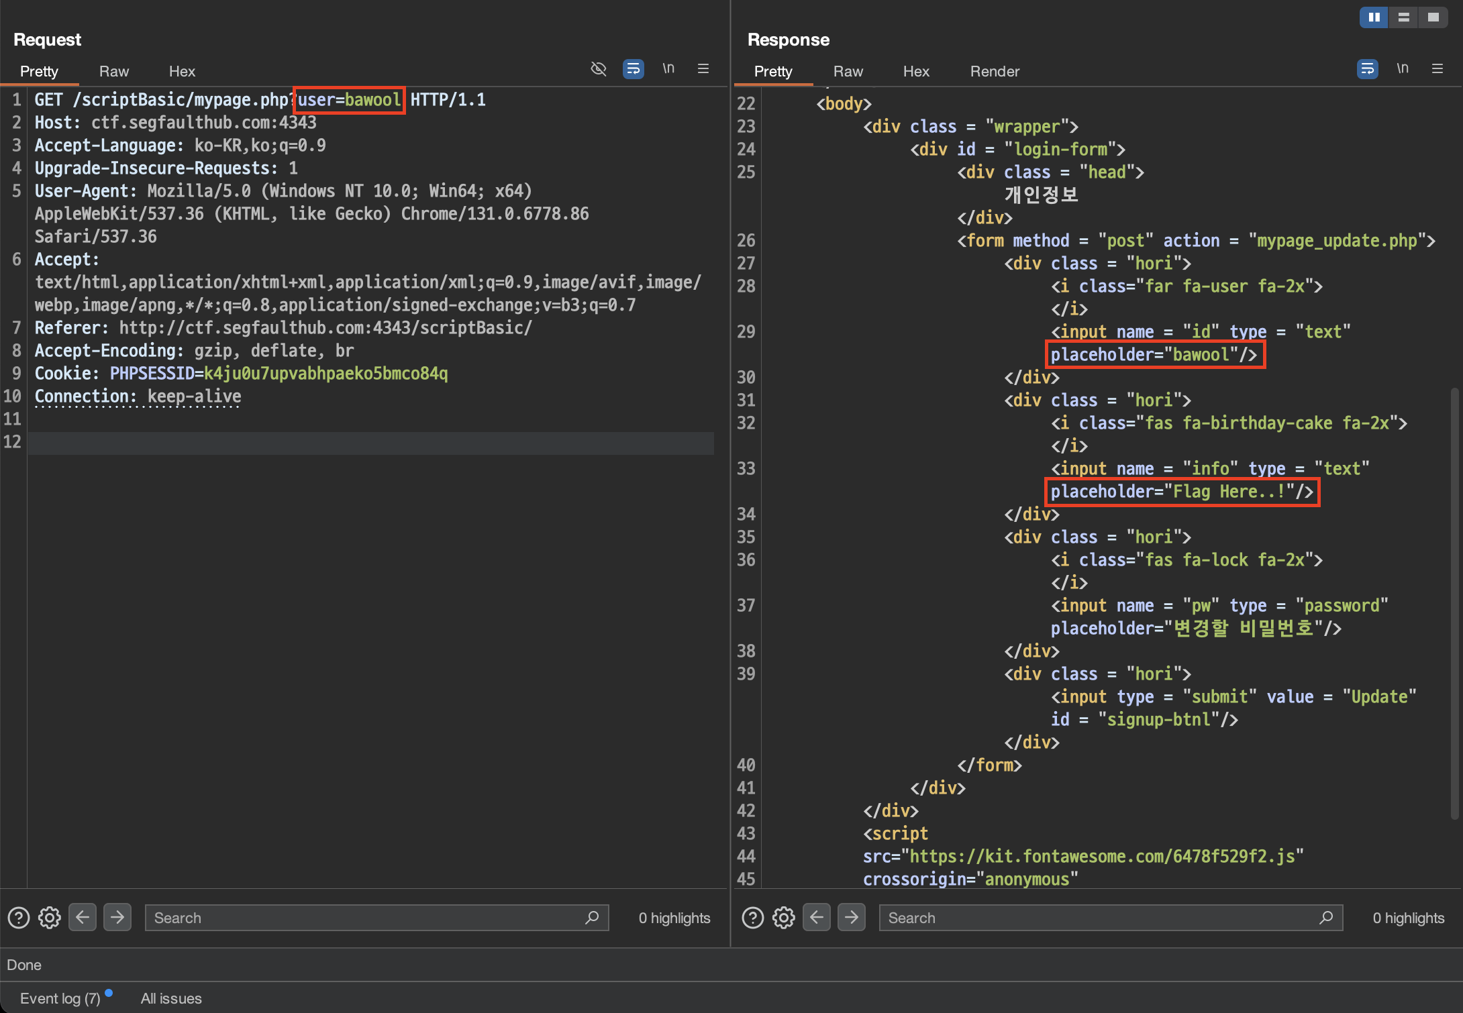The height and width of the screenshot is (1013, 1463).
Task: Click Request search help question icon
Action: click(x=19, y=917)
